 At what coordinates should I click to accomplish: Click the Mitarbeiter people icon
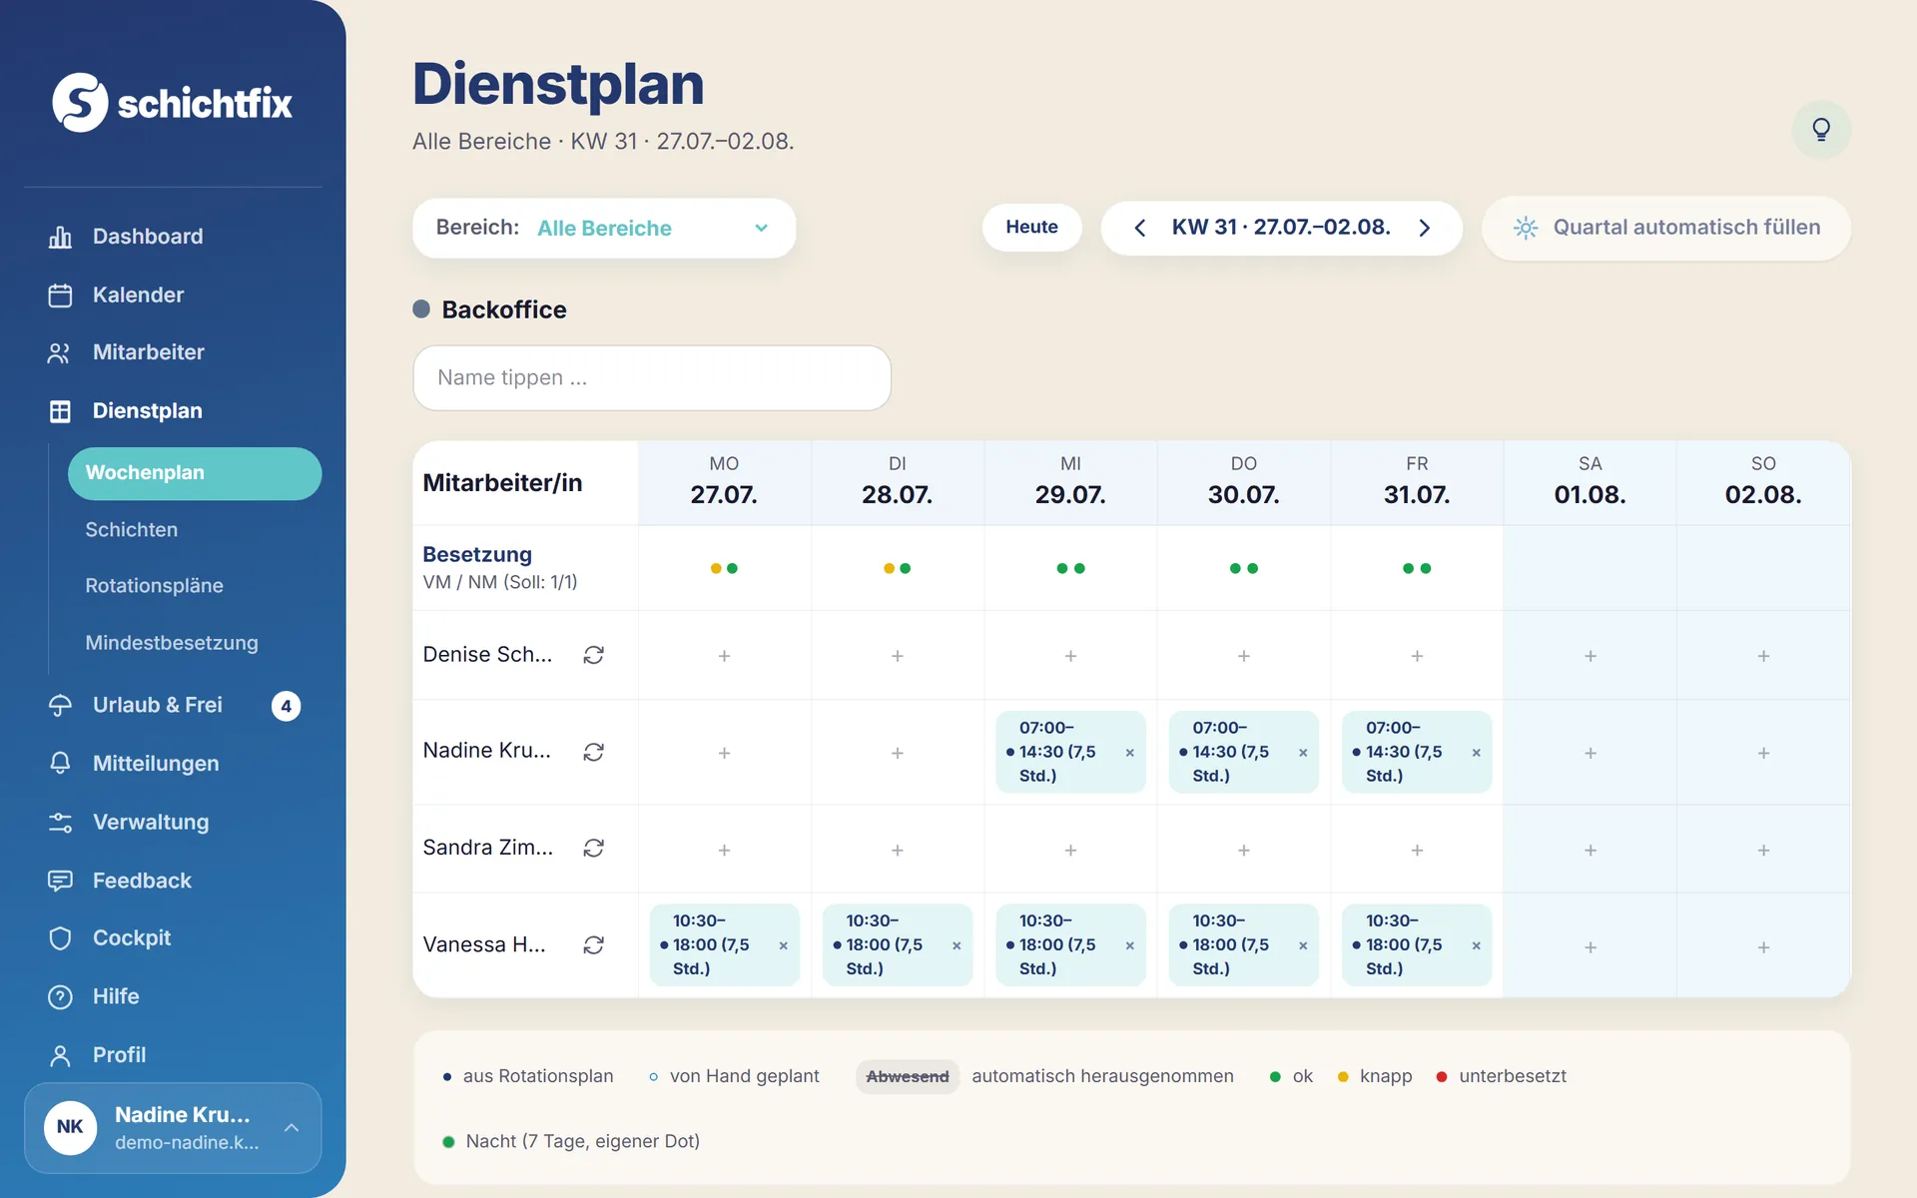tap(60, 353)
